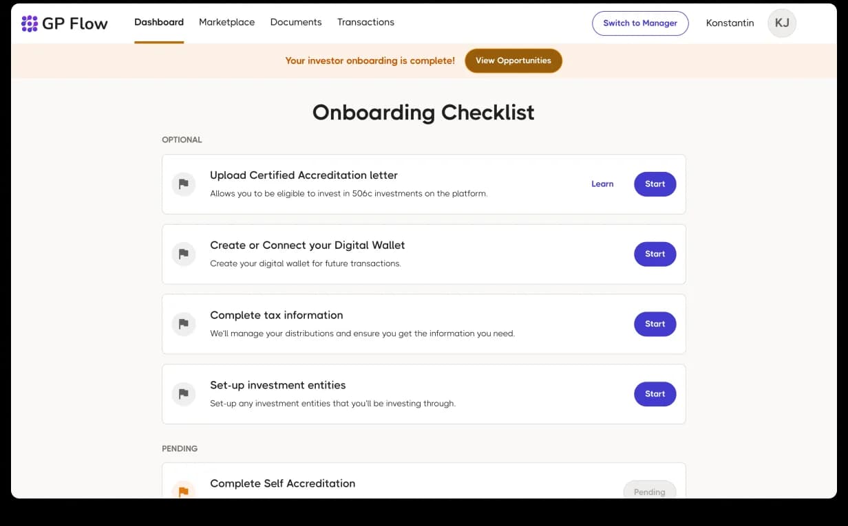Click orange flag icon beside Complete Self Accreditation

(x=184, y=490)
